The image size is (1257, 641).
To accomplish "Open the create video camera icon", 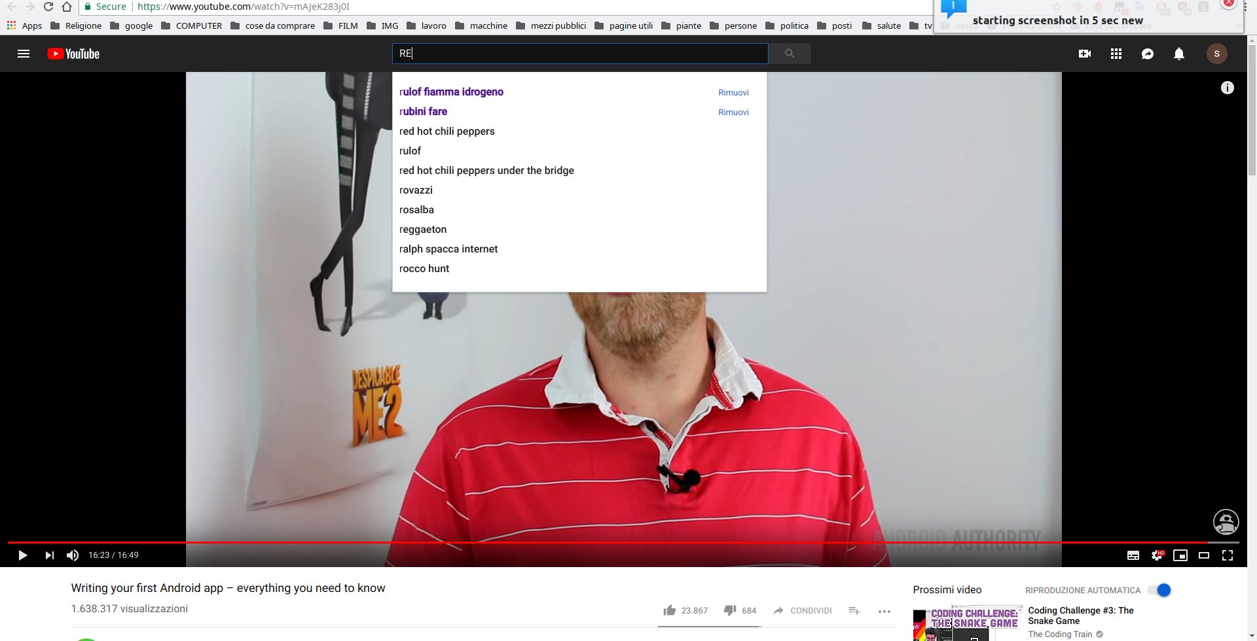I will (1085, 54).
